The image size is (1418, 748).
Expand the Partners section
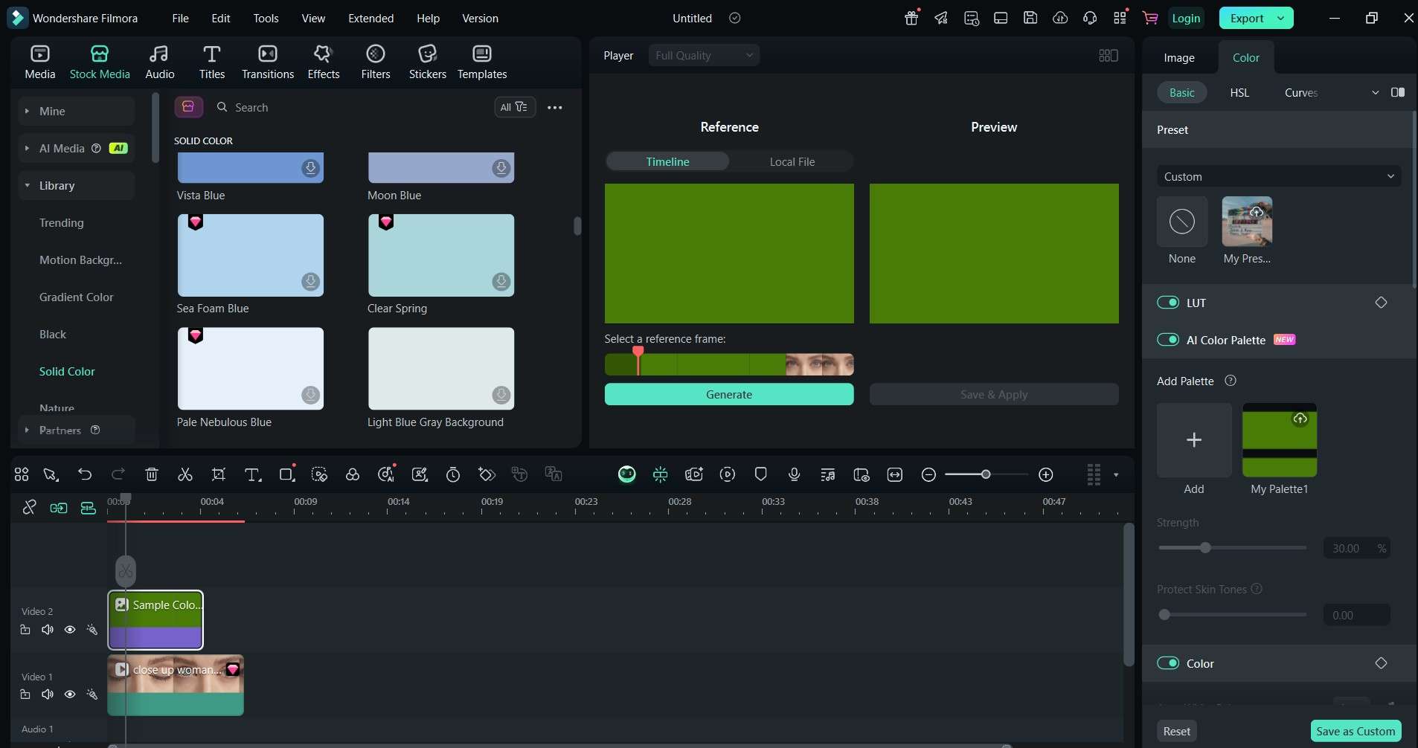(27, 430)
